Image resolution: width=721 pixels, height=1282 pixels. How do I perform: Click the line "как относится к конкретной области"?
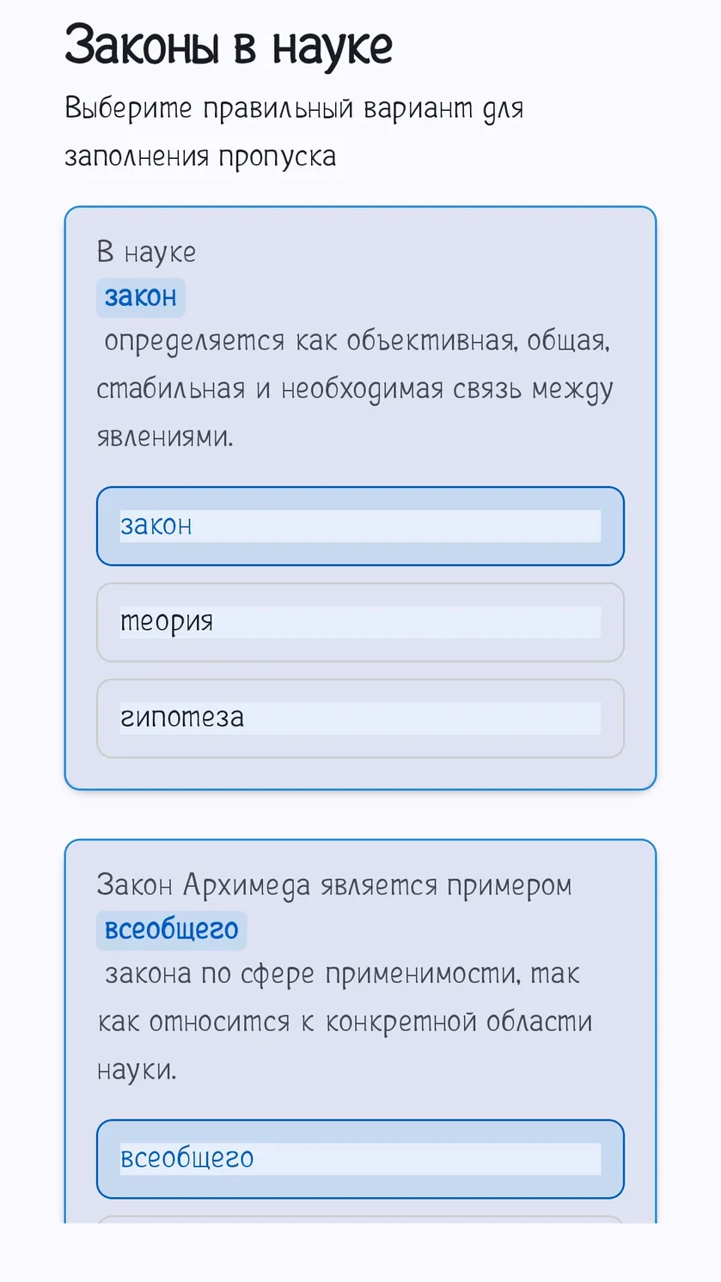345,1023
